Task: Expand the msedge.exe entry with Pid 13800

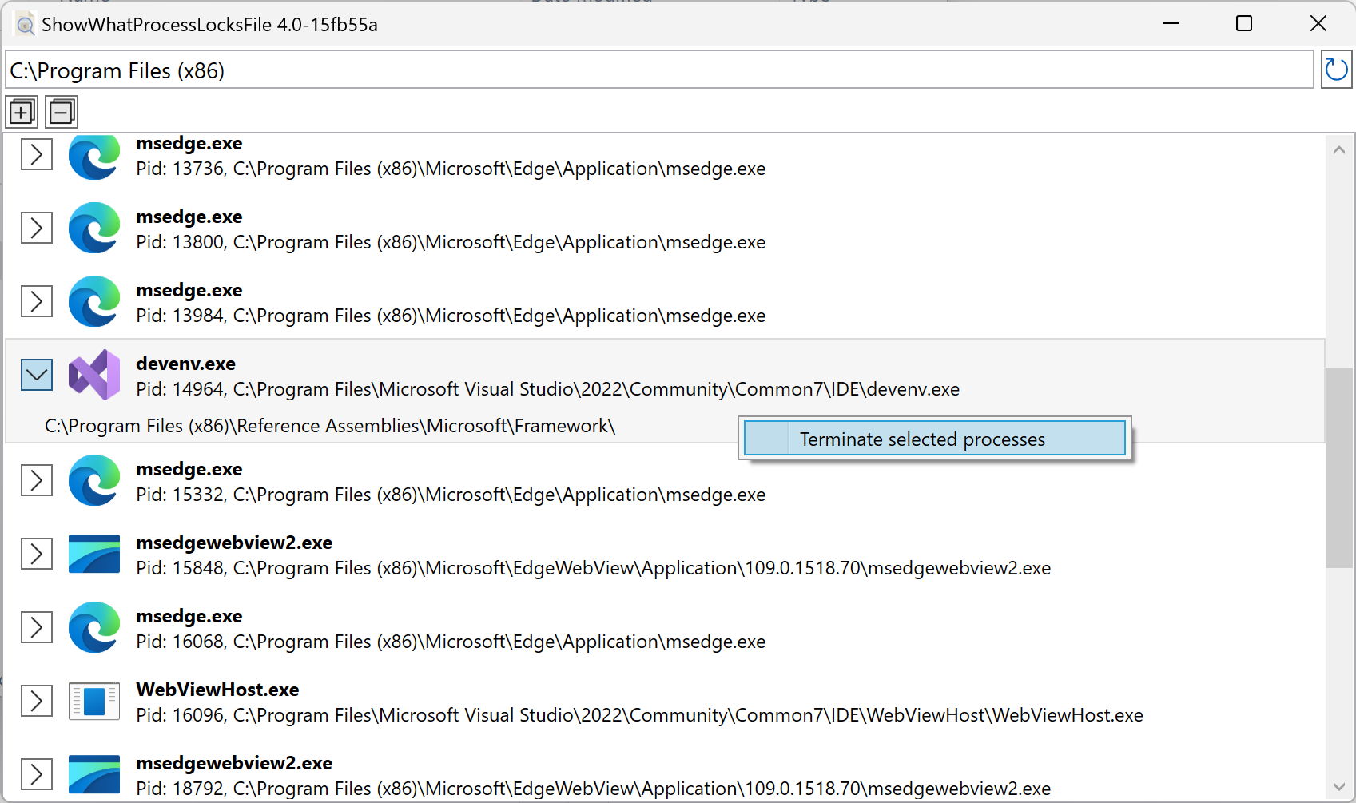Action: click(x=37, y=228)
